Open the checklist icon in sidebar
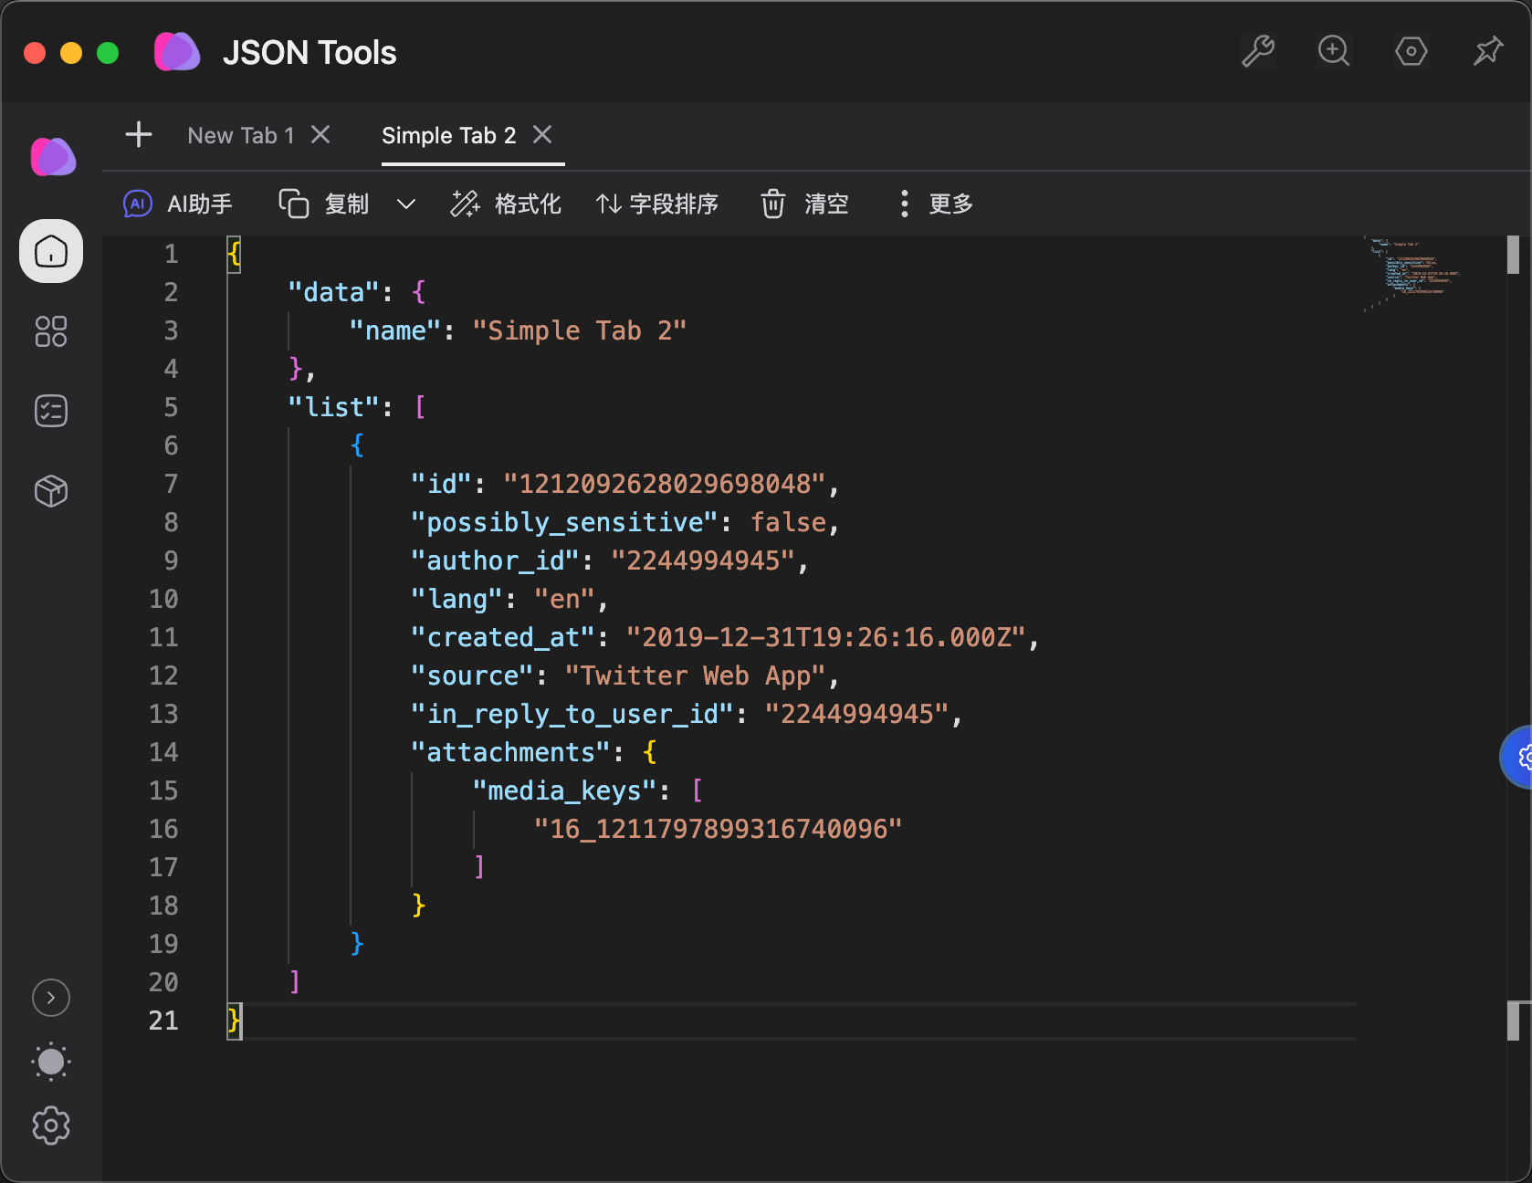 pyautogui.click(x=51, y=411)
